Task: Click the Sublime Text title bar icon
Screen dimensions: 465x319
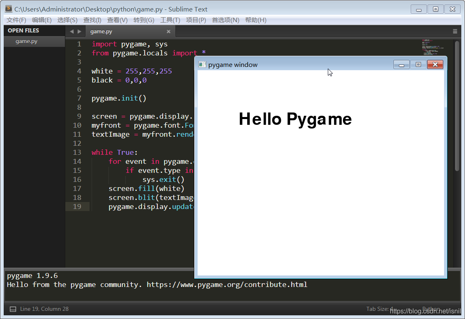Action: [9, 9]
